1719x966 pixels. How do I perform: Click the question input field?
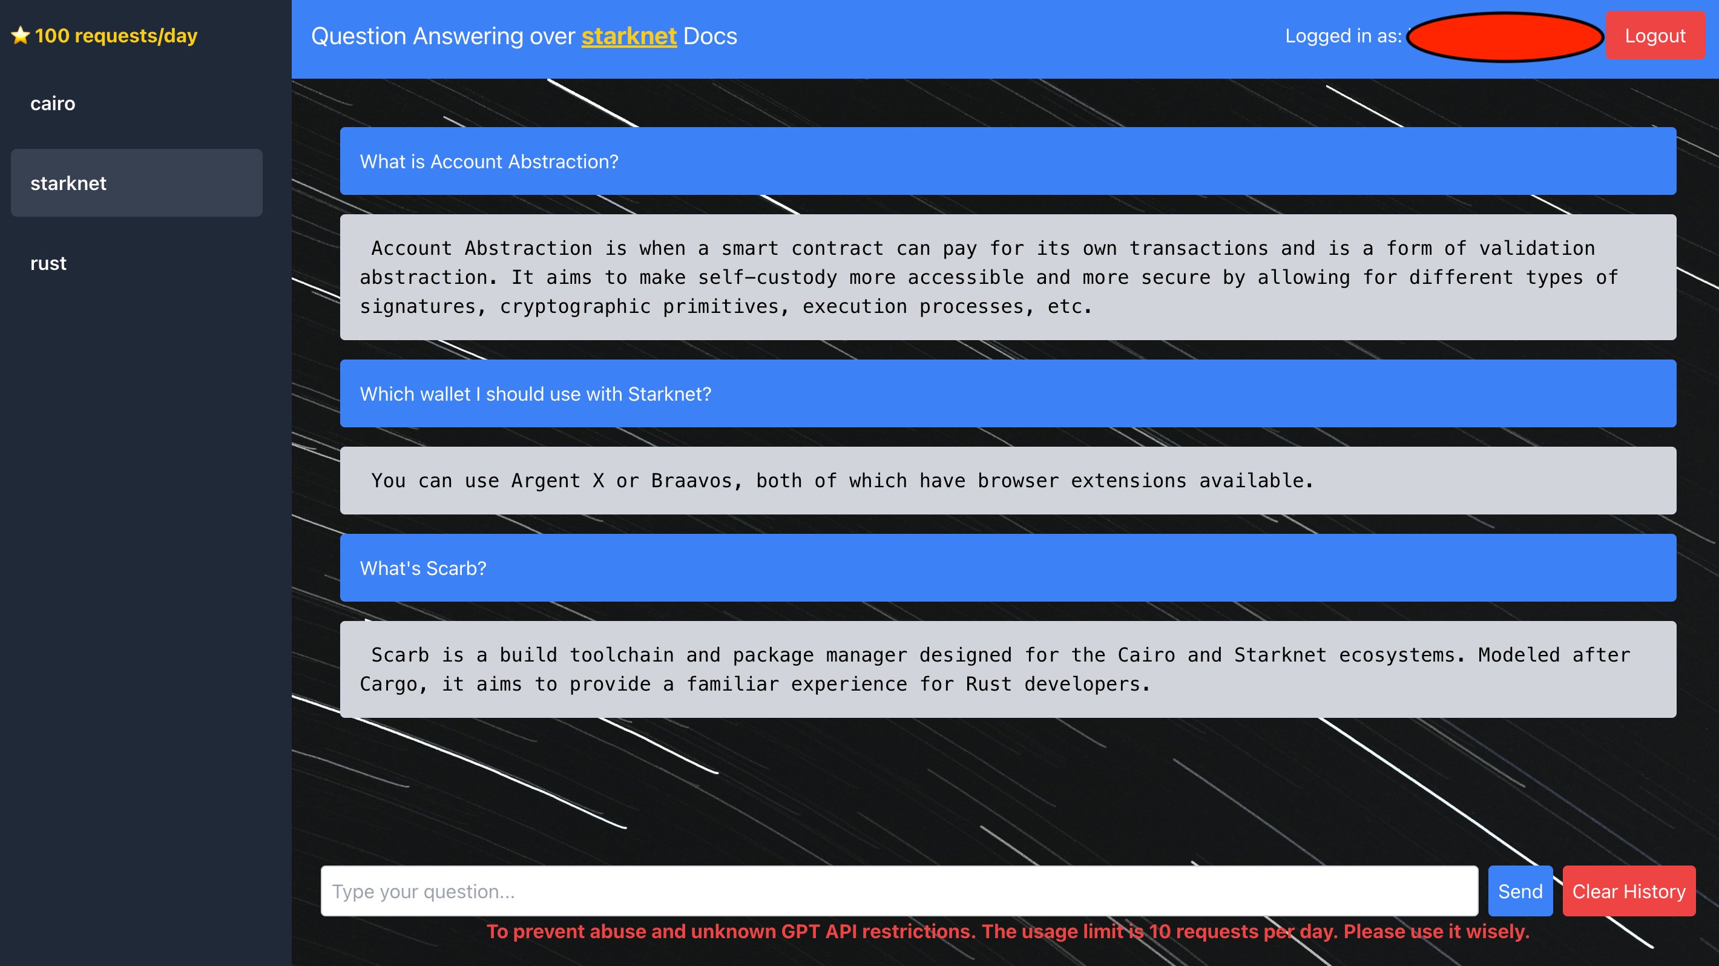click(x=898, y=890)
